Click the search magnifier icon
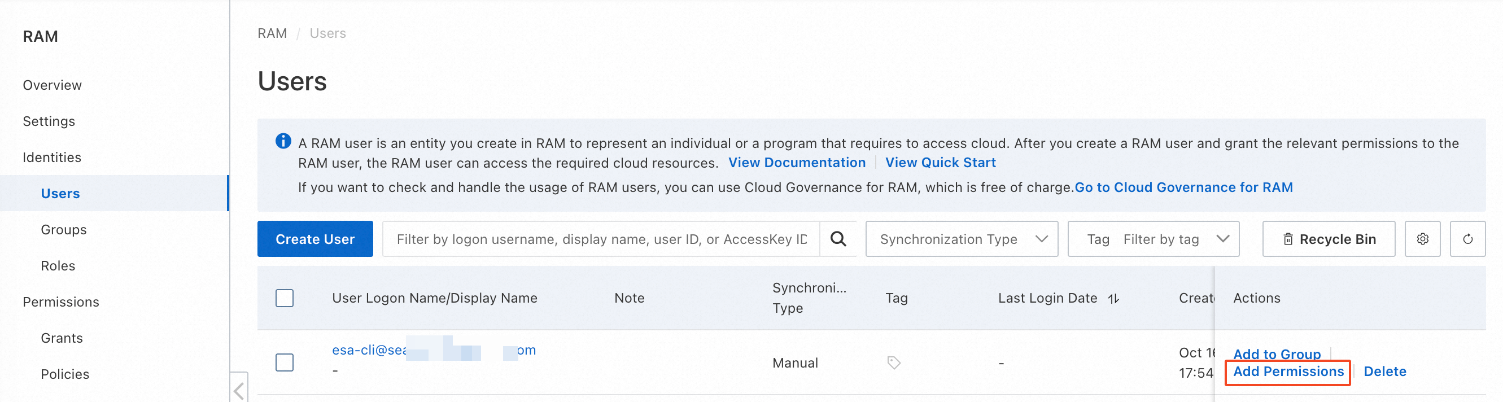 tap(838, 239)
